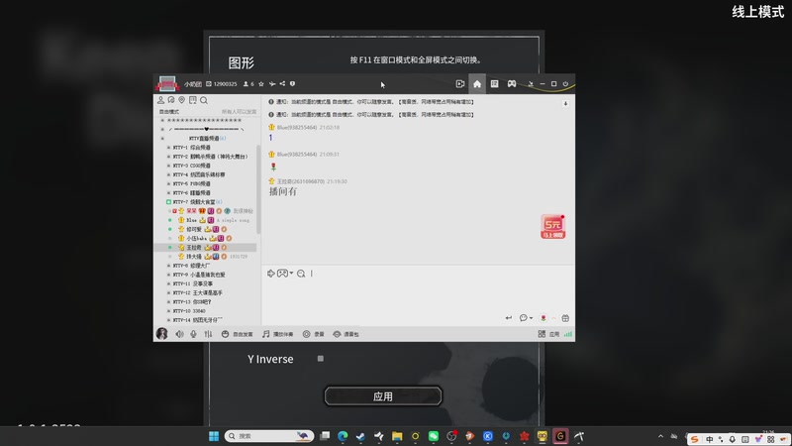Open the audio mixer sliders icon
792x446 pixels.
point(208,334)
